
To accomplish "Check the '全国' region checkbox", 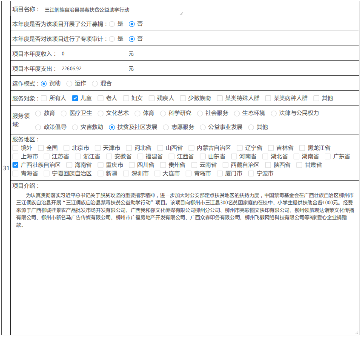I will pos(41,148).
